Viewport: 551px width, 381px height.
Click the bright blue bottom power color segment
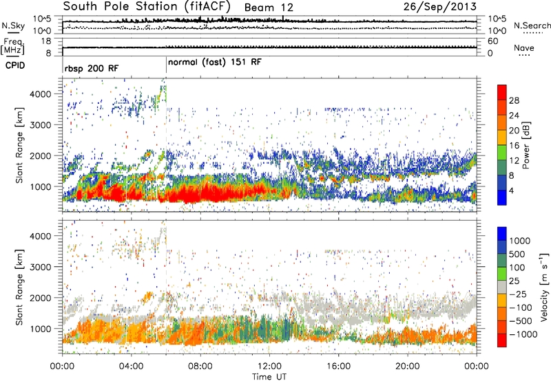point(502,198)
